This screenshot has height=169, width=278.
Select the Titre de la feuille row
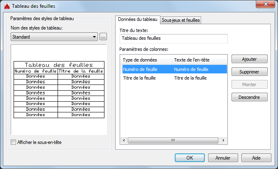[x=174, y=78]
